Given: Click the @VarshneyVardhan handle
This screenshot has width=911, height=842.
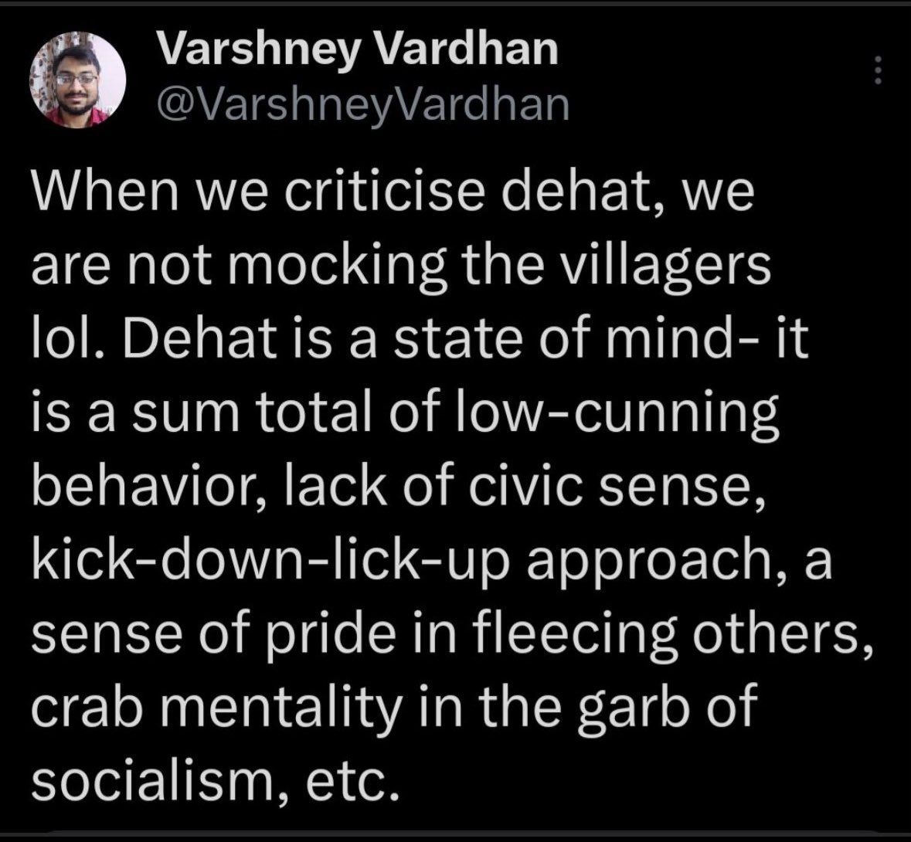Looking at the screenshot, I should click(x=362, y=105).
